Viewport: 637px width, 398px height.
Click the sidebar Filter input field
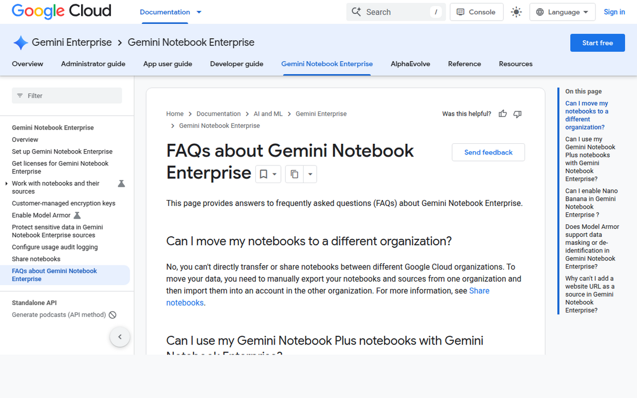[67, 96]
